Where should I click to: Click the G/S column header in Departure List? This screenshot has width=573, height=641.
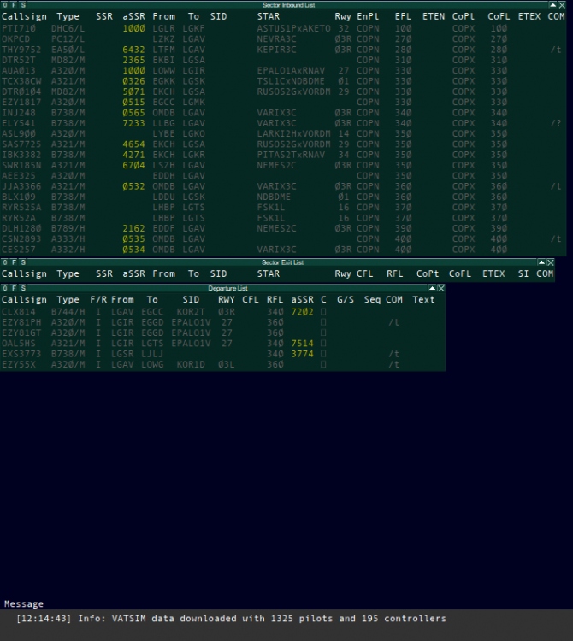346,300
